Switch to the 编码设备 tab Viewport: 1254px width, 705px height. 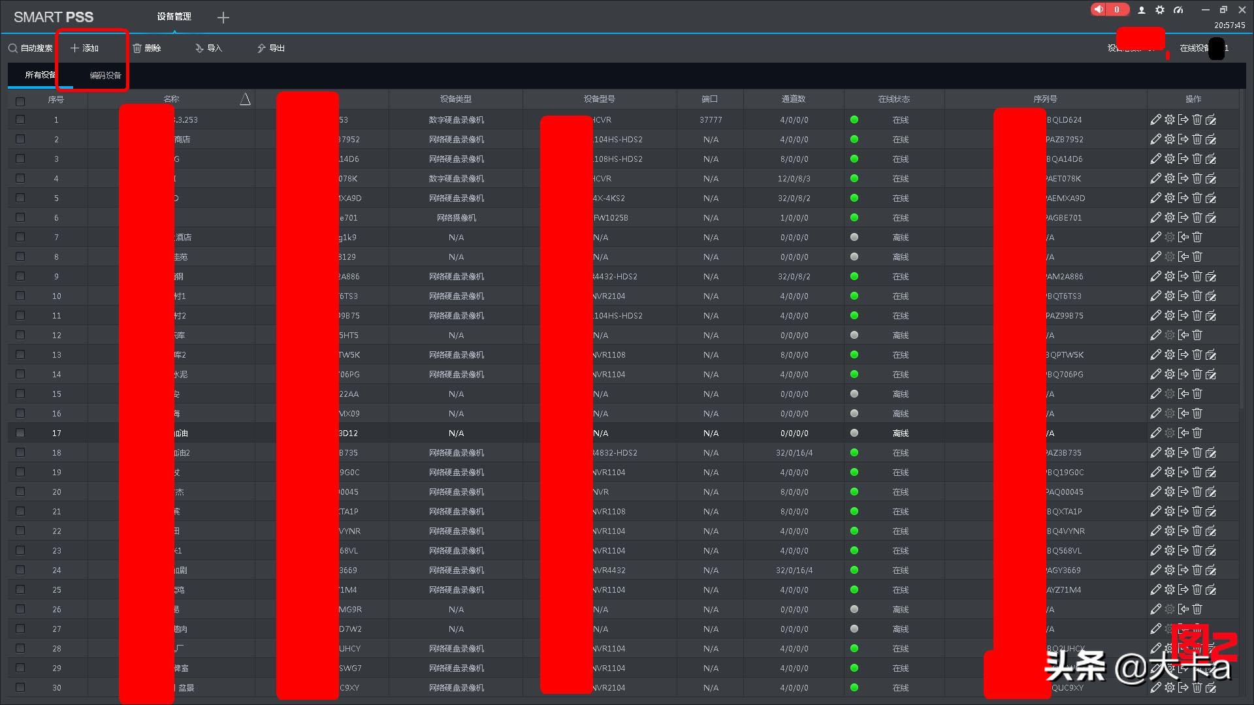pyautogui.click(x=105, y=76)
